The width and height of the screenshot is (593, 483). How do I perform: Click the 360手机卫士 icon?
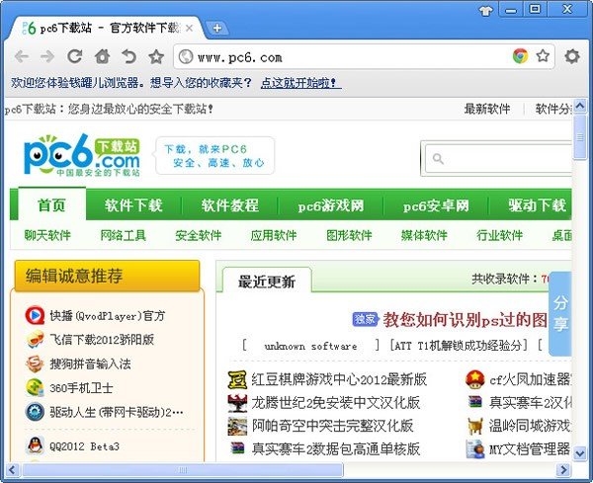(x=34, y=387)
